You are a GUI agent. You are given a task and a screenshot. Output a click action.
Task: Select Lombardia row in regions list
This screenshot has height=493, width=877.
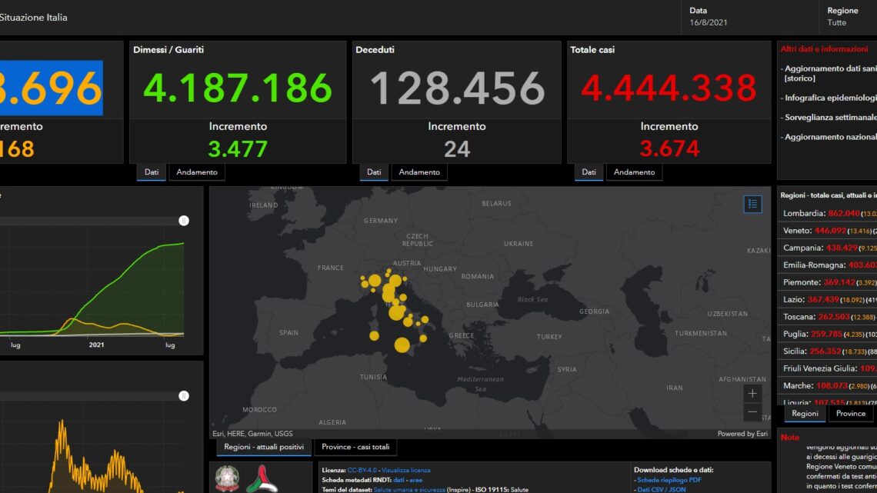(x=829, y=214)
